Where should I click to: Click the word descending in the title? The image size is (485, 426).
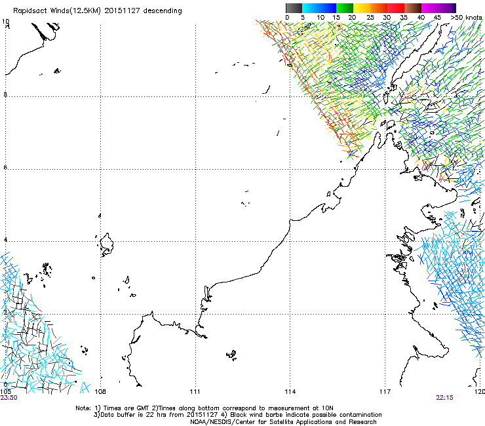coord(163,11)
